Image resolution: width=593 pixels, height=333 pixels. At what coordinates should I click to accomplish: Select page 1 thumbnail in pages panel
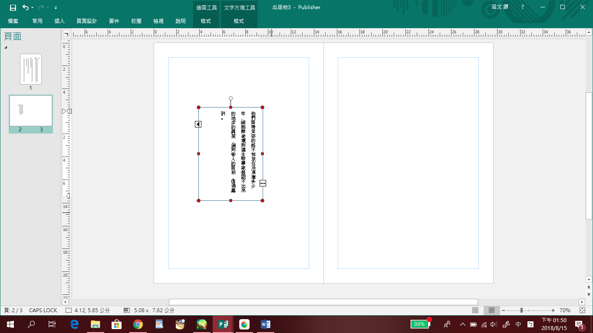(x=31, y=69)
